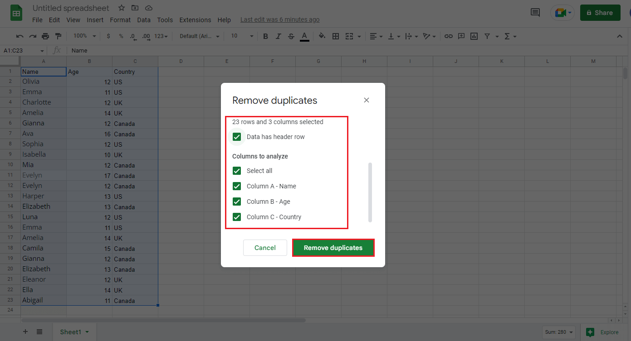The image size is (631, 341).
Task: Select the Format as currency icon
Action: [108, 36]
